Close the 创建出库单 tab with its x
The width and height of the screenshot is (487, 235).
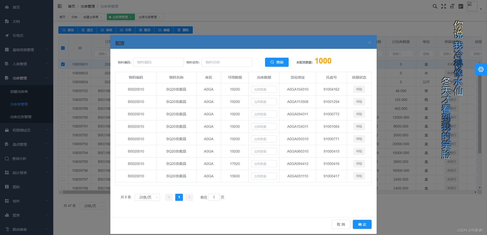(101, 17)
